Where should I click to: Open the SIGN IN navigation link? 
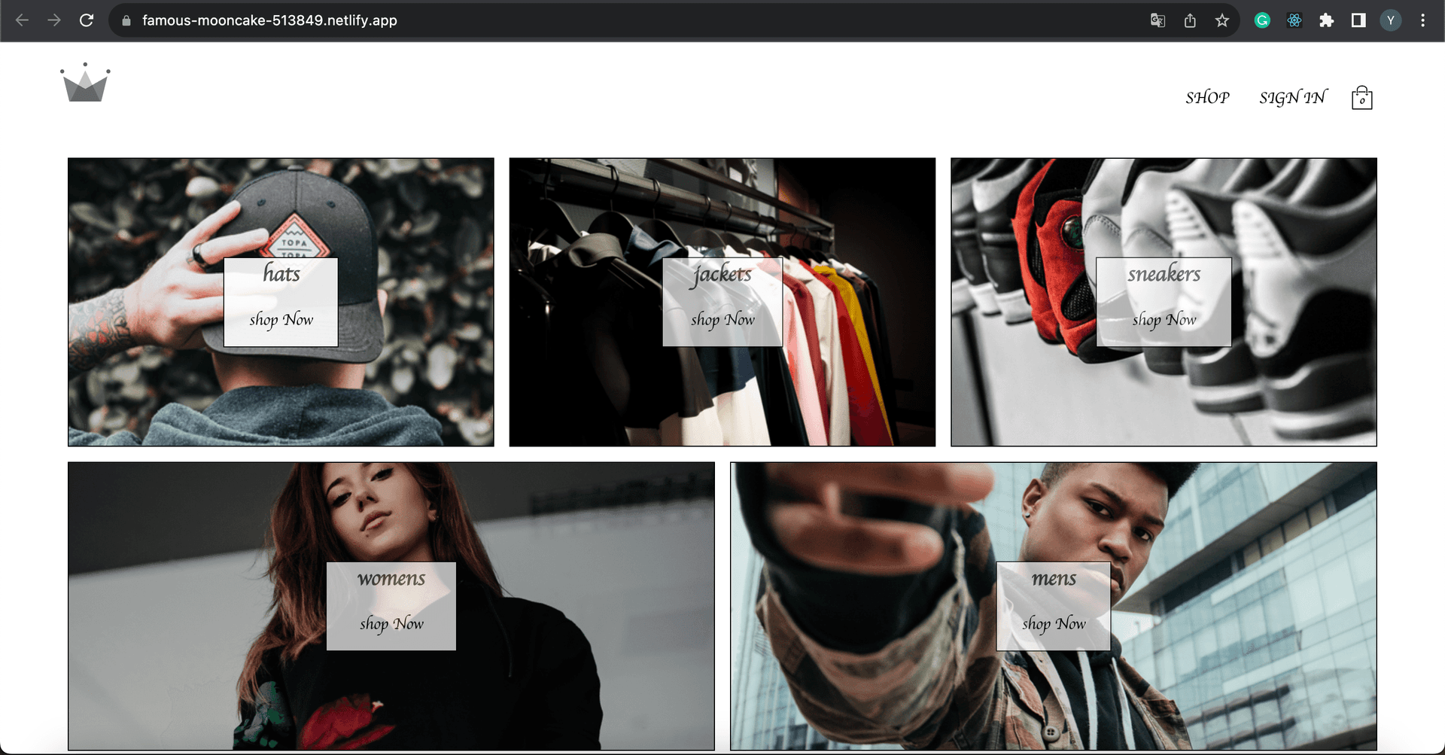[x=1292, y=98]
